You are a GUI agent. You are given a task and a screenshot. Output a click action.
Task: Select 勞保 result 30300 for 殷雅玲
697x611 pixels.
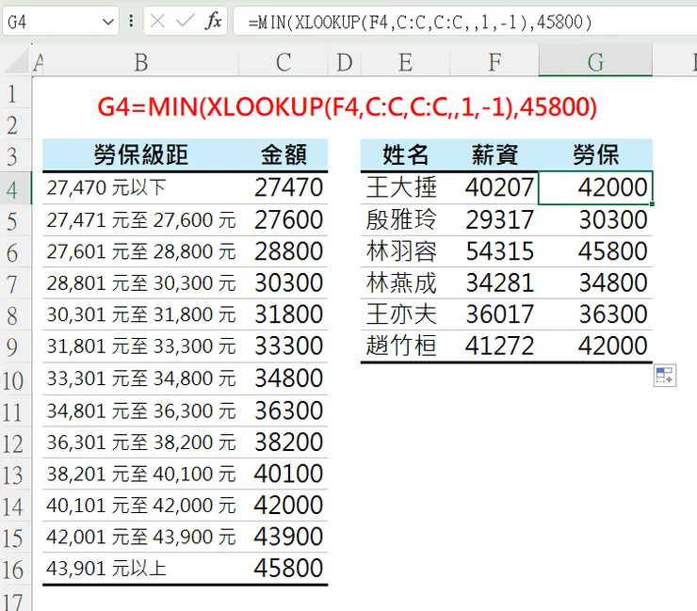[595, 220]
